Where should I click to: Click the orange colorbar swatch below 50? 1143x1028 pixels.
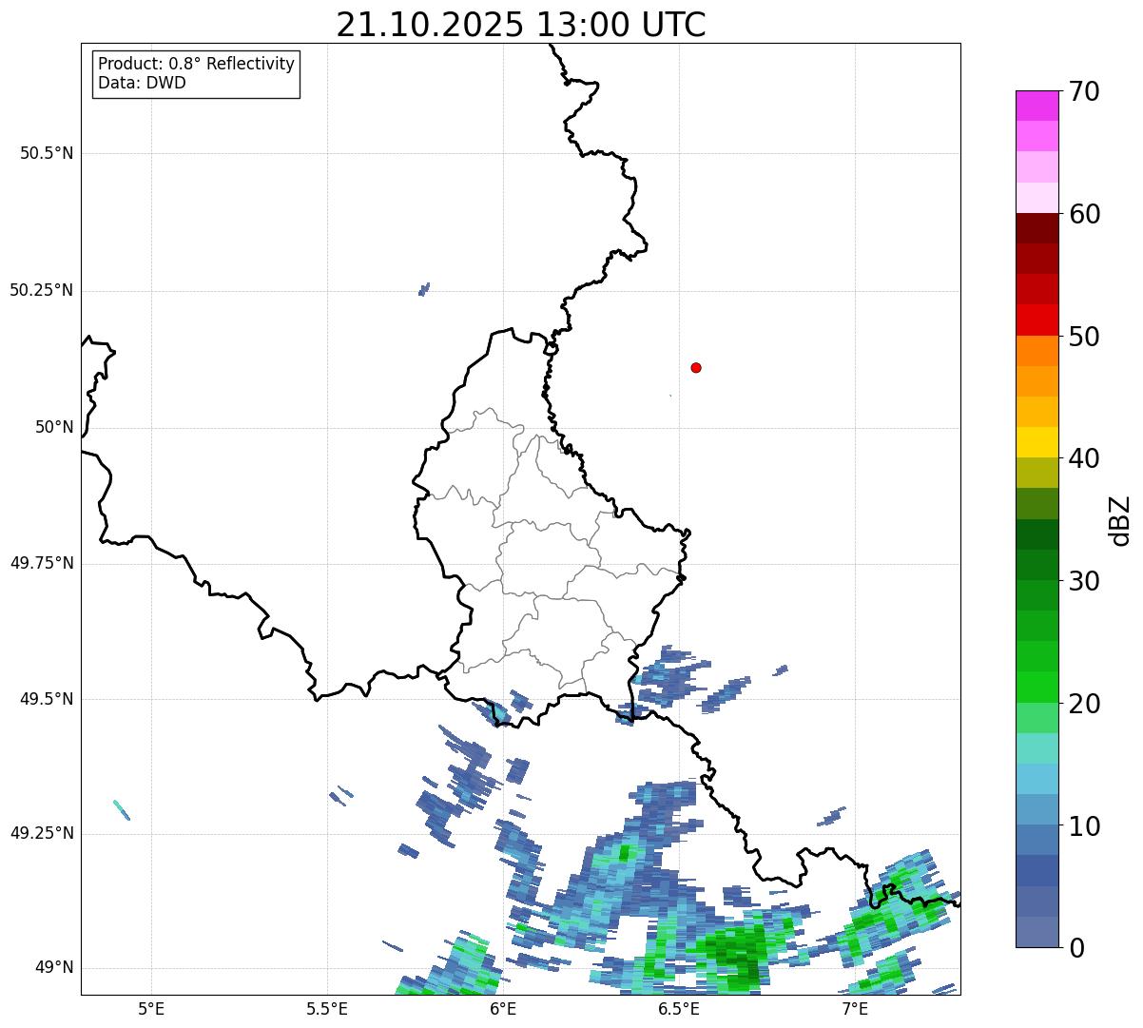pos(1036,351)
